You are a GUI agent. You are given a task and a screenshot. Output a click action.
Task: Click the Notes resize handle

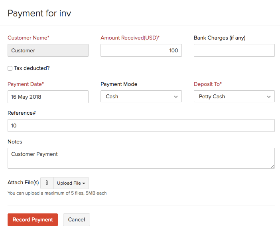coord(272,166)
